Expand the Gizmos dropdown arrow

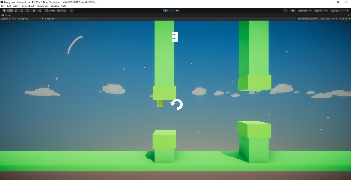click(x=349, y=19)
